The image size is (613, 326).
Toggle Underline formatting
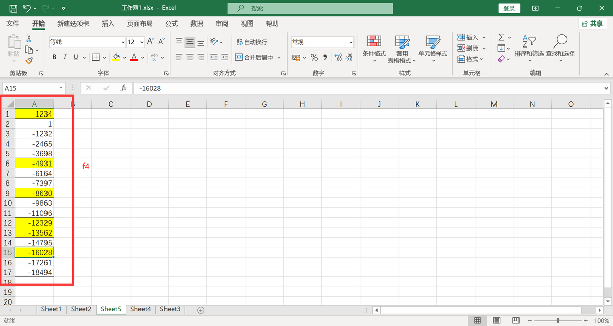[76, 57]
